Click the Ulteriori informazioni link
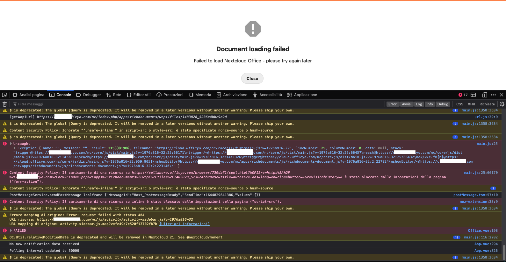The width and height of the screenshot is (506, 262). (x=184, y=224)
